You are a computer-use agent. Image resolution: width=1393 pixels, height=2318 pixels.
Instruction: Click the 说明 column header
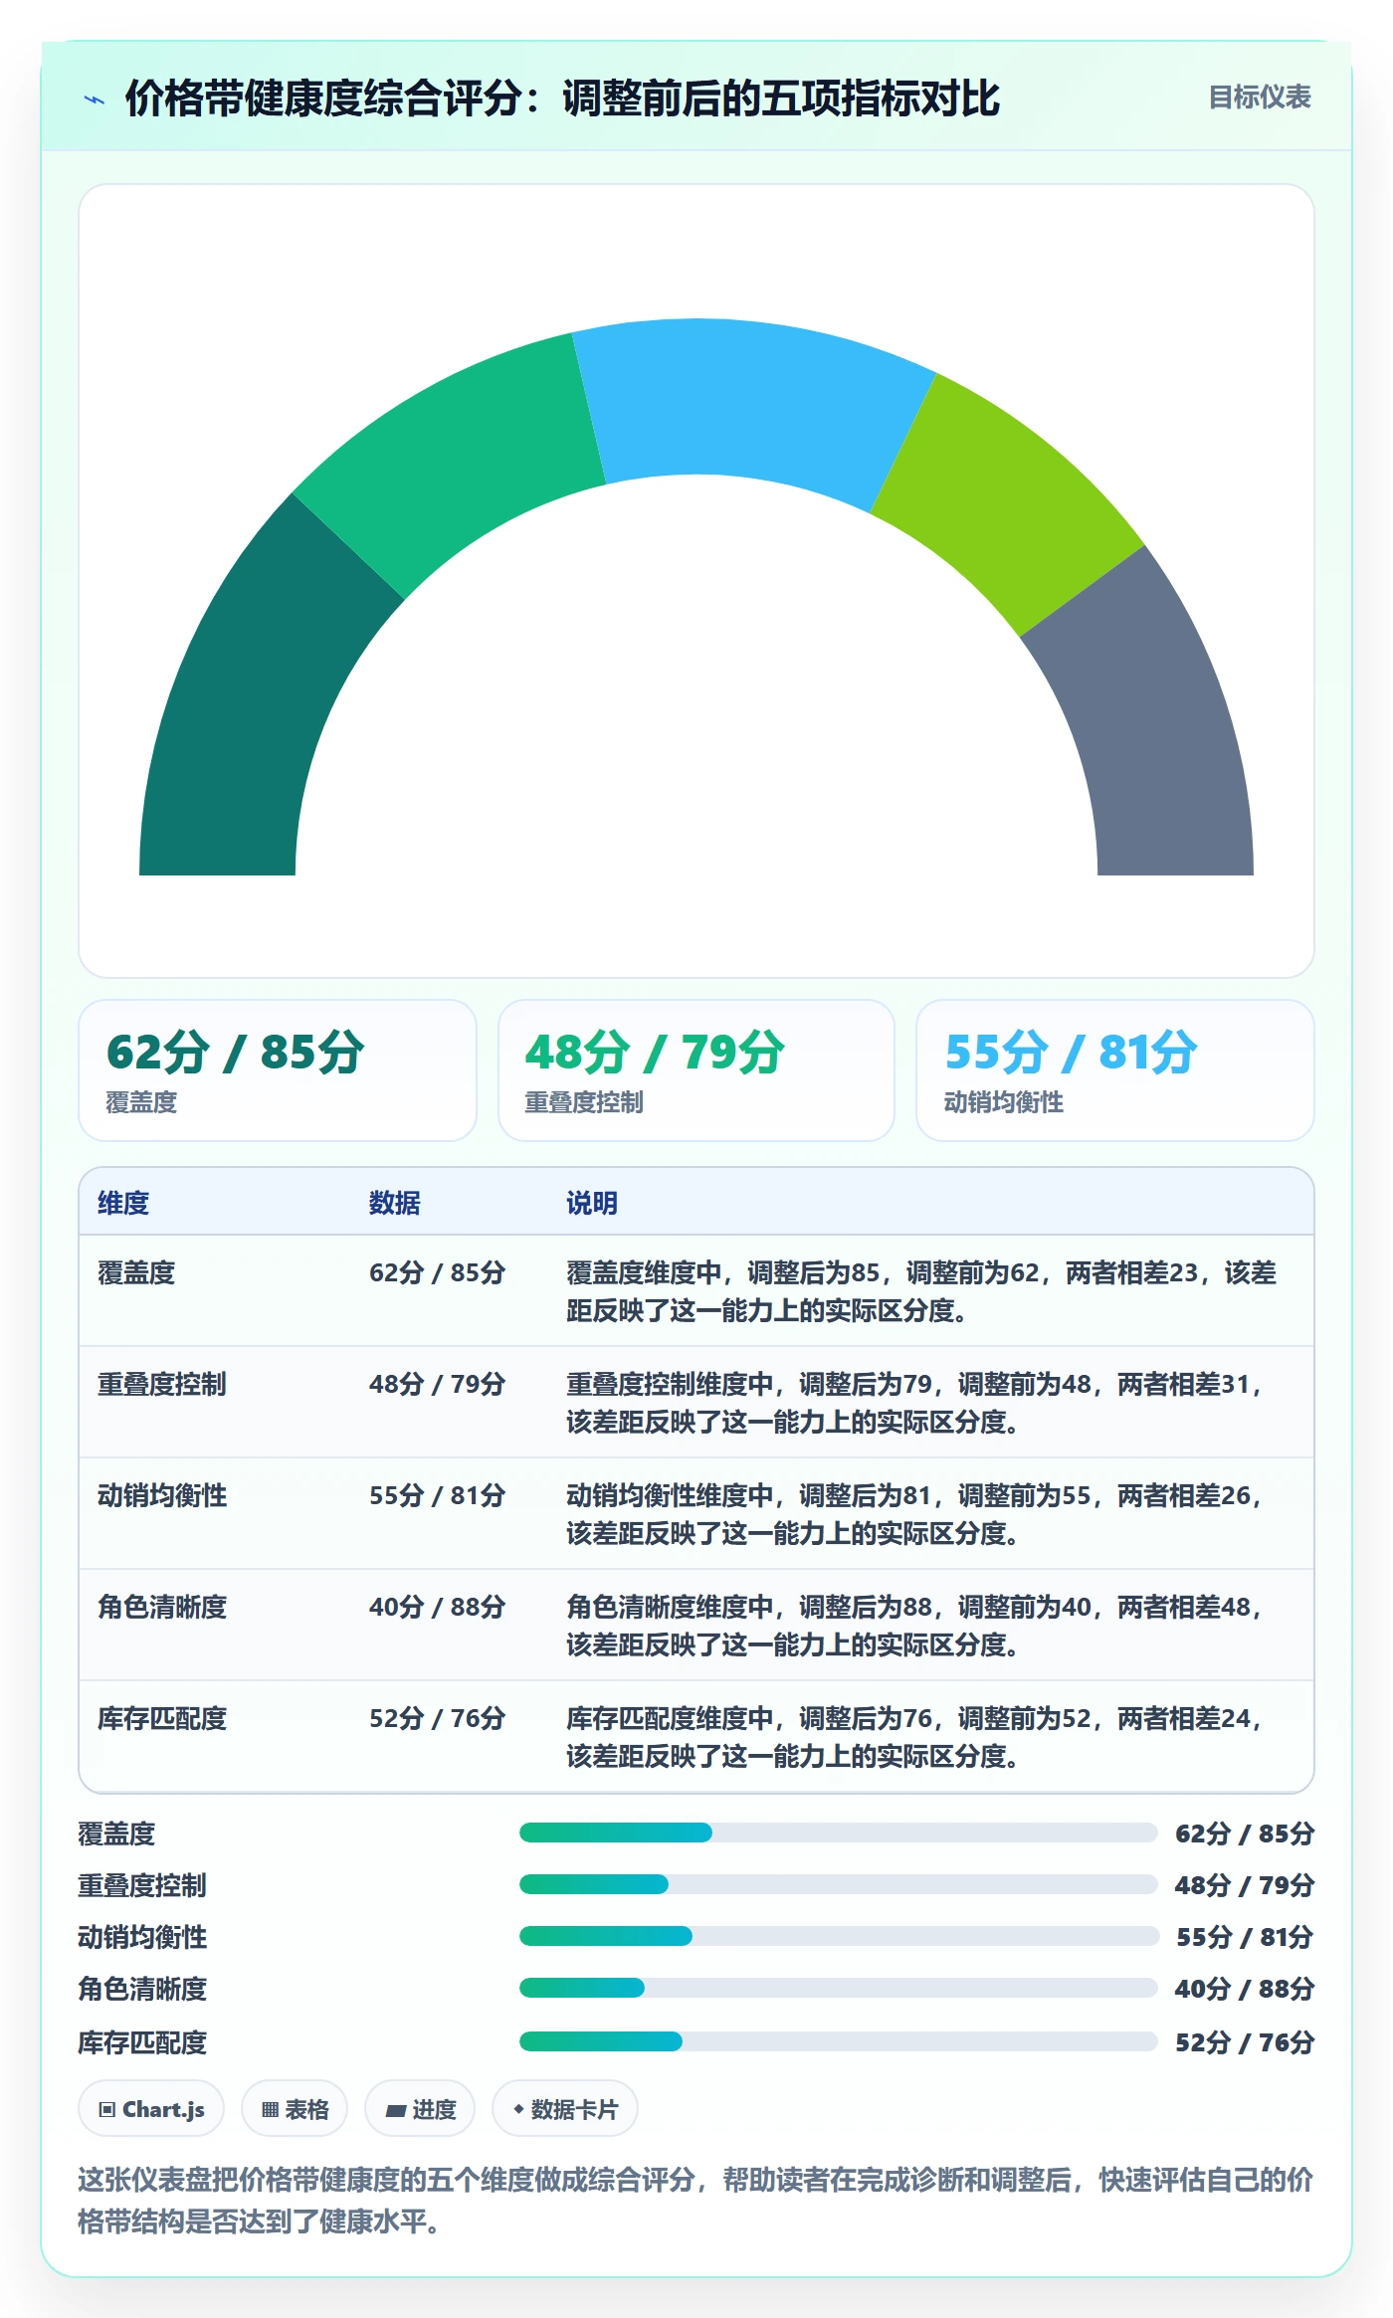(592, 1203)
